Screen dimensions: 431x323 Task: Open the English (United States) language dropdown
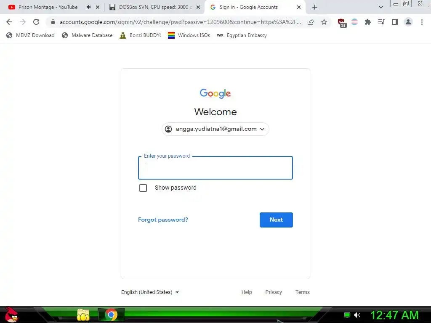point(150,292)
